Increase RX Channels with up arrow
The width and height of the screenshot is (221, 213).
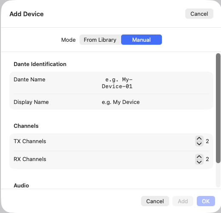click(x=199, y=157)
